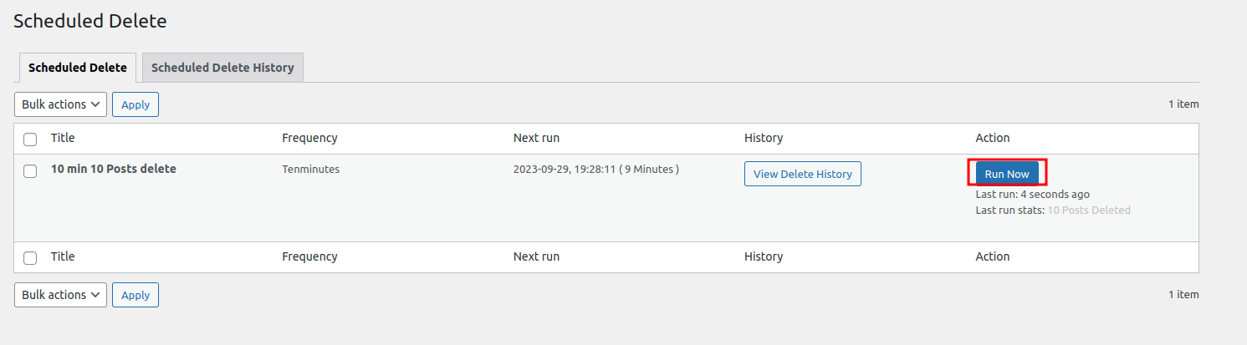This screenshot has width=1247, height=345.
Task: Click the '10 Posts Deleted' last run stats
Action: click(1089, 211)
